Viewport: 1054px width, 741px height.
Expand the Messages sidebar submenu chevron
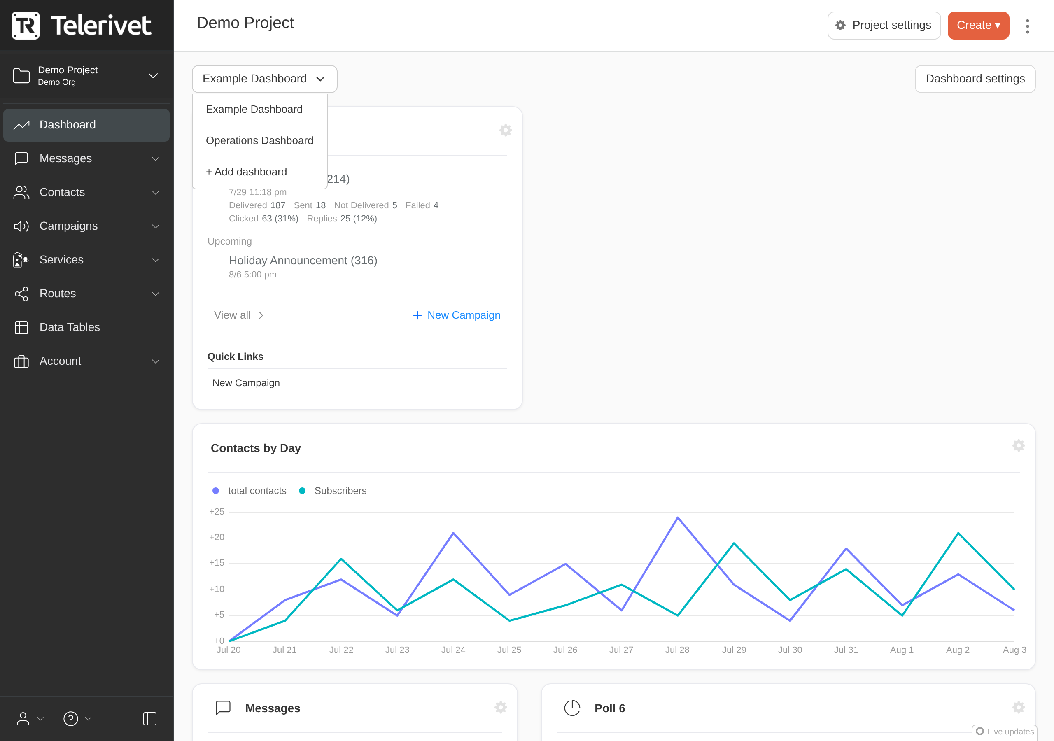click(x=156, y=159)
